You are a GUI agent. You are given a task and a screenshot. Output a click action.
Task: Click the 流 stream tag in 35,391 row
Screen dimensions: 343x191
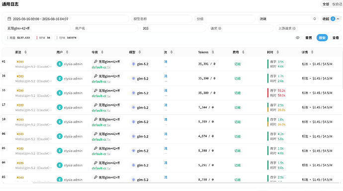point(166,62)
